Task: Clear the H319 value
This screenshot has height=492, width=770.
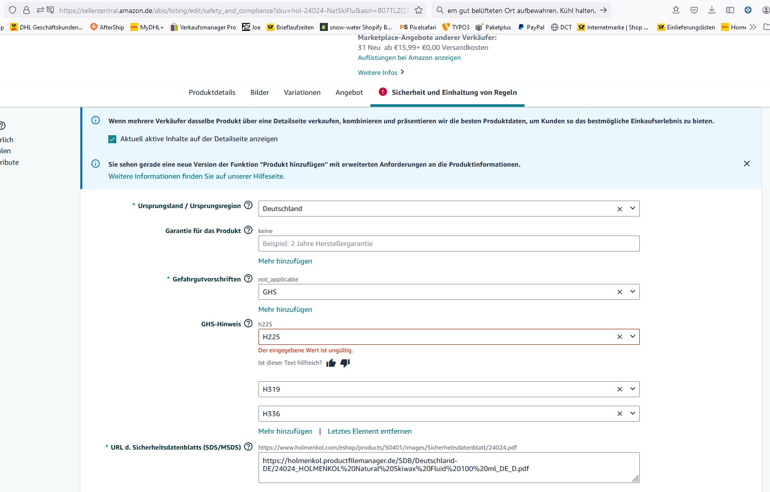Action: point(619,390)
